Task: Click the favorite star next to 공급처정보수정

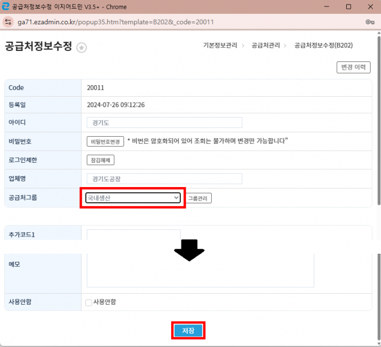Action: point(82,48)
